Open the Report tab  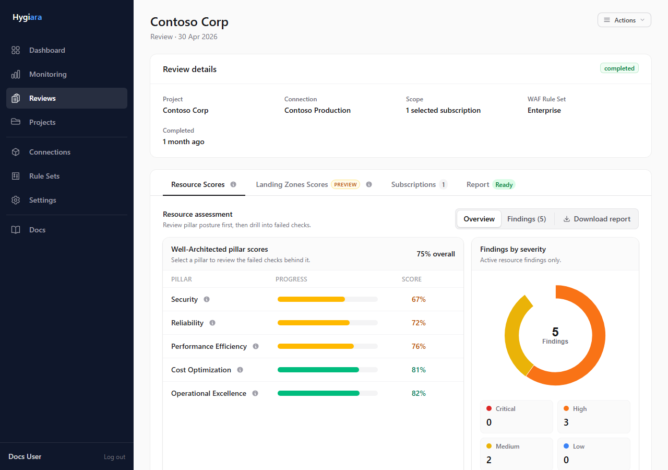point(491,184)
